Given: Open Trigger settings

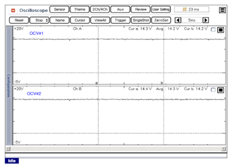Looking at the screenshot, I should [x=121, y=20].
